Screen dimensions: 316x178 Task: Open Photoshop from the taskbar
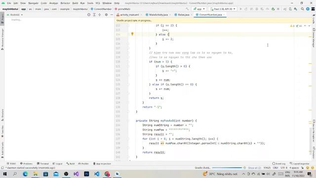[86, 174]
